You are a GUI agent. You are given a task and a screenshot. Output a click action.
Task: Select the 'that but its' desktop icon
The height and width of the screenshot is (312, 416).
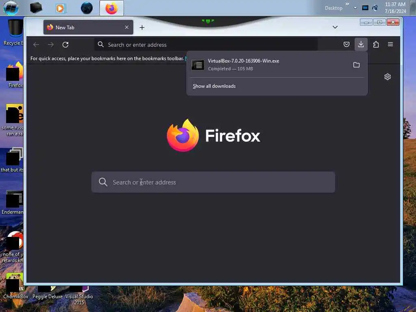click(x=12, y=160)
